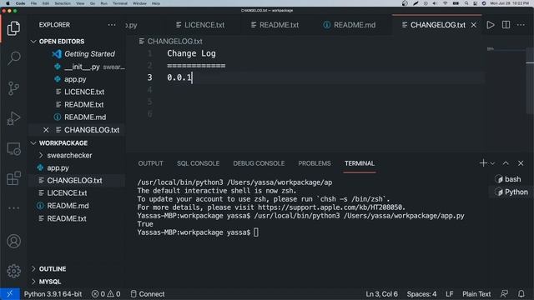Open LICENCE.txt in WORKPACKAGE folder
The image size is (534, 300).
(x=67, y=193)
